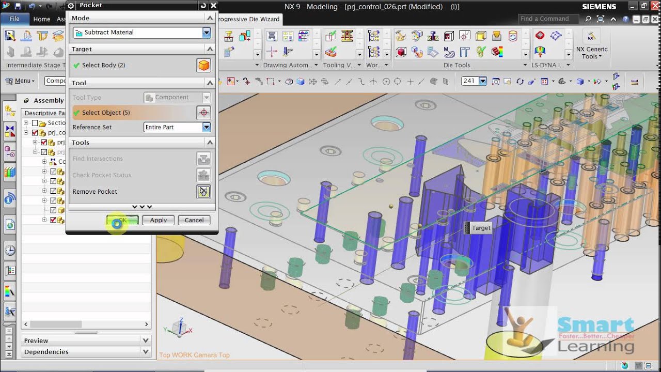Image resolution: width=661 pixels, height=372 pixels.
Task: Click the Die Tools rainbow analysis icon
Action: [497, 52]
